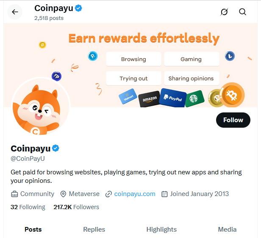
Task: Open the Highlights tab
Action: pos(161,230)
